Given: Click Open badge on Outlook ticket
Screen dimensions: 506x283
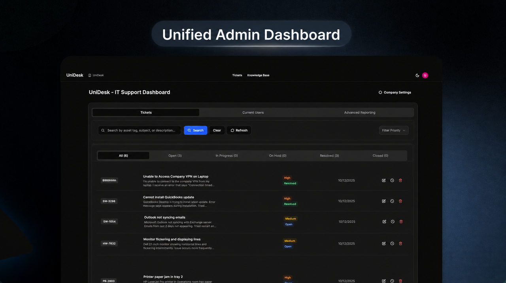Looking at the screenshot, I should click(289, 224).
